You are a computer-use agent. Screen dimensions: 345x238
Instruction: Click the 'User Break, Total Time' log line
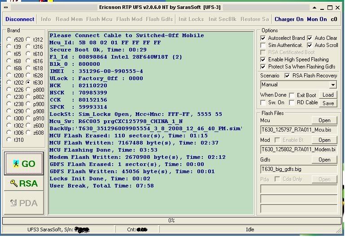coord(102,186)
